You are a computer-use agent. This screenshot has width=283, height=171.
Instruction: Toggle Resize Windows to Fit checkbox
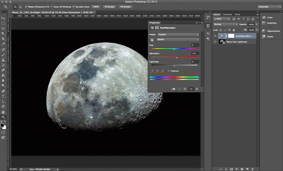[x=26, y=7]
